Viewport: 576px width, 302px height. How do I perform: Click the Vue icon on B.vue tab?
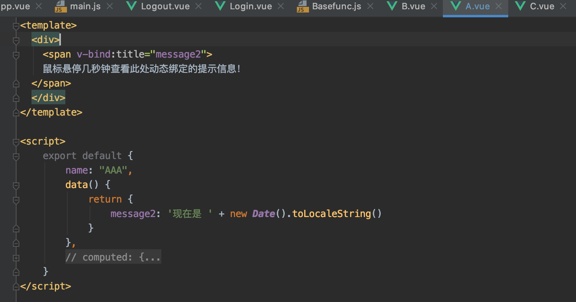click(x=392, y=6)
